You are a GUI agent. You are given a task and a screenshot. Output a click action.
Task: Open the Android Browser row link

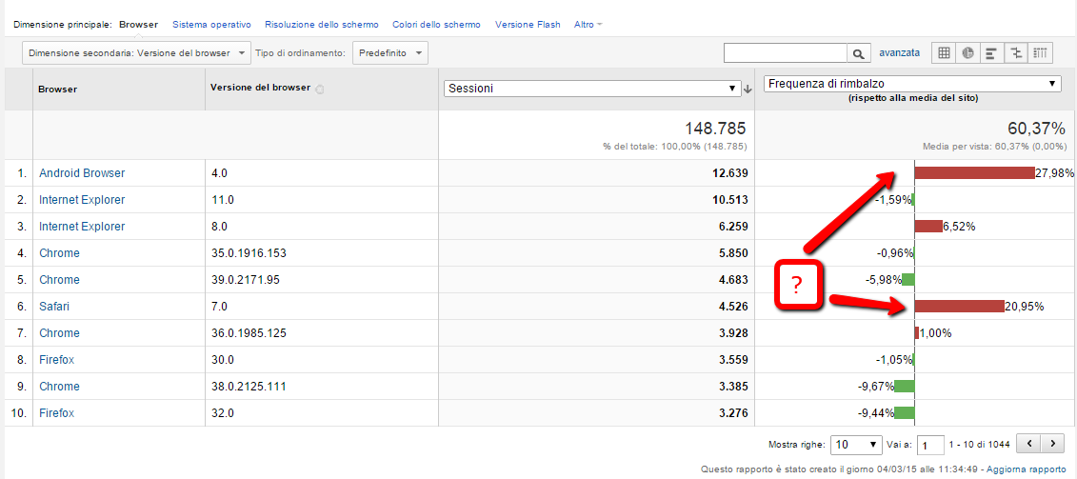point(82,173)
